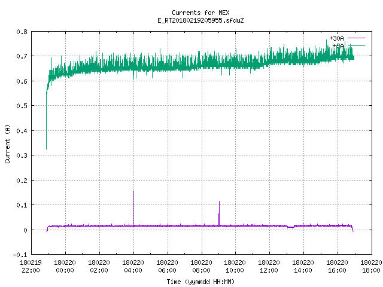Click the 180219 22:00 x-axis label

pyautogui.click(x=31, y=267)
